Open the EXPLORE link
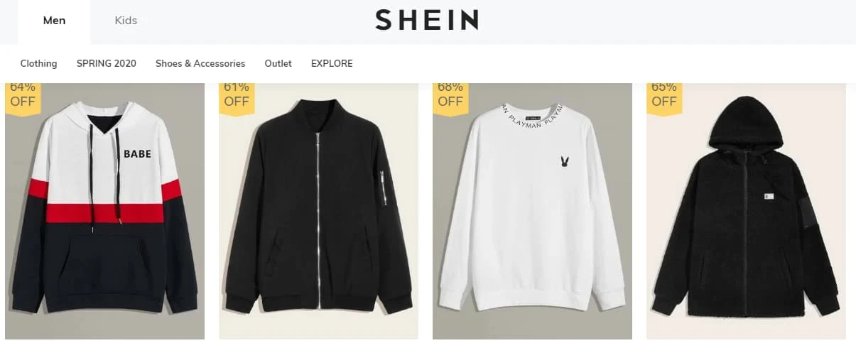The width and height of the screenshot is (856, 348). [332, 63]
